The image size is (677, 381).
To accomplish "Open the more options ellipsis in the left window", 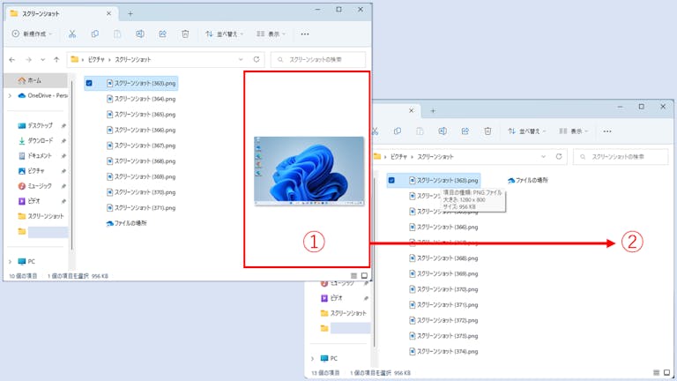I will (305, 34).
